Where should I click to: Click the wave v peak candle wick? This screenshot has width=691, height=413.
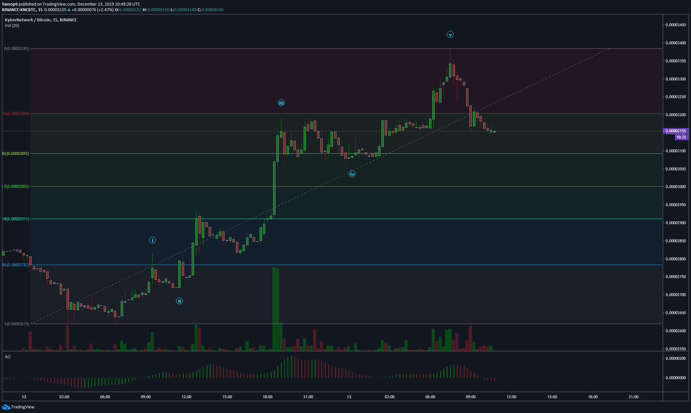[450, 56]
